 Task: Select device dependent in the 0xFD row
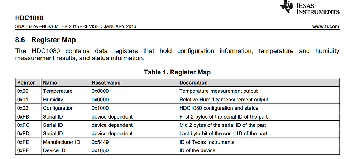tap(112, 134)
